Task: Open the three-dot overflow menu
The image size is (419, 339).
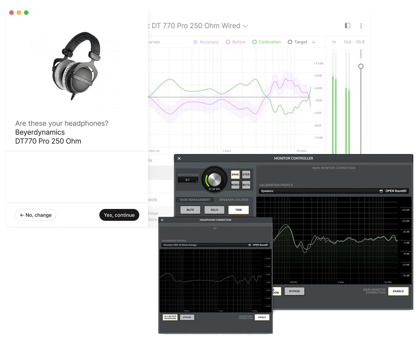Action: point(361,25)
